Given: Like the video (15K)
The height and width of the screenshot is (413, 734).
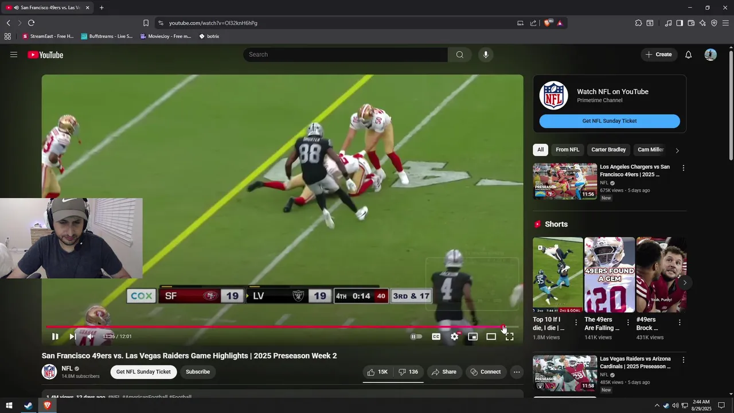Looking at the screenshot, I should tap(377, 372).
